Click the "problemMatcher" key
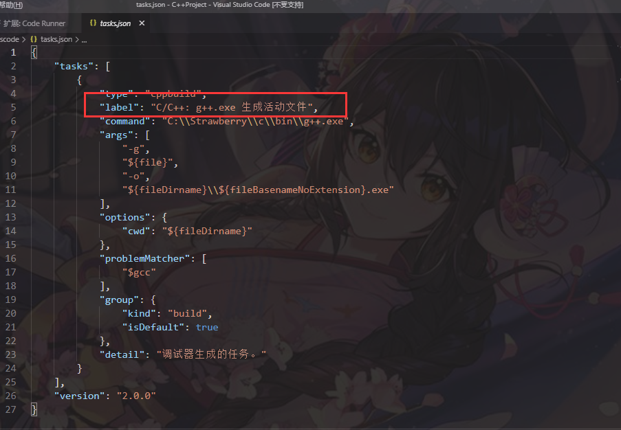Screen dimensions: 621x430 coord(144,258)
